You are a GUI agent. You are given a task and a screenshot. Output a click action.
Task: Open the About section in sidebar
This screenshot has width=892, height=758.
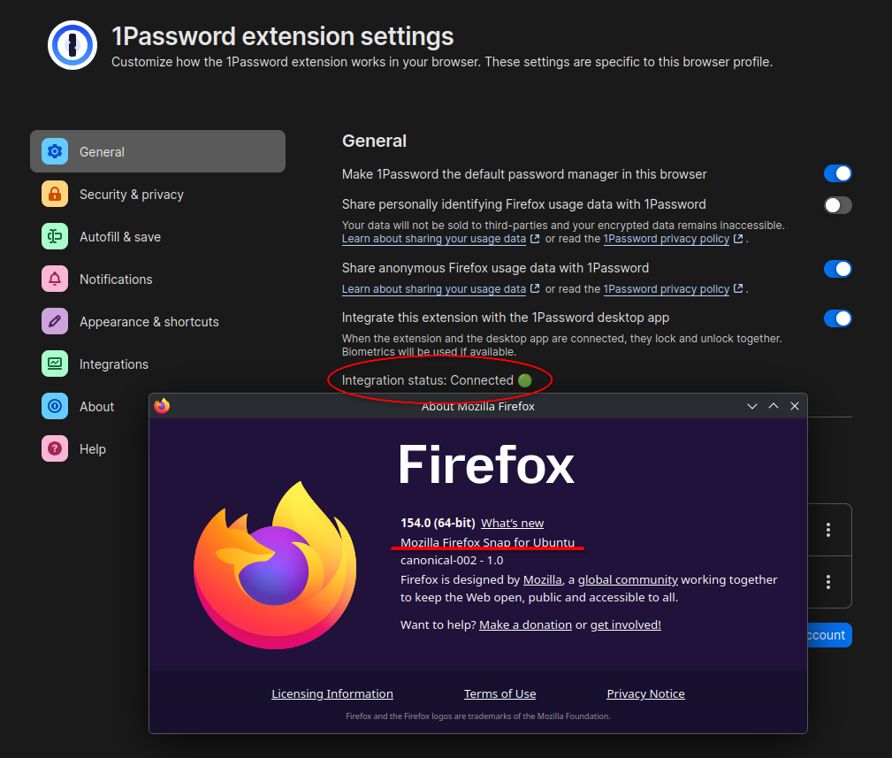[x=89, y=406]
